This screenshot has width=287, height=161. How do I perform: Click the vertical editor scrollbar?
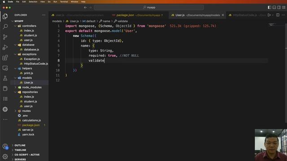(x=286, y=73)
